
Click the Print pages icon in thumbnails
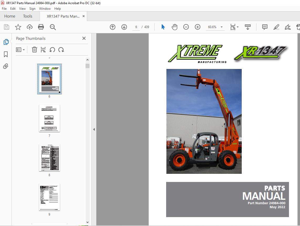pyautogui.click(x=43, y=50)
